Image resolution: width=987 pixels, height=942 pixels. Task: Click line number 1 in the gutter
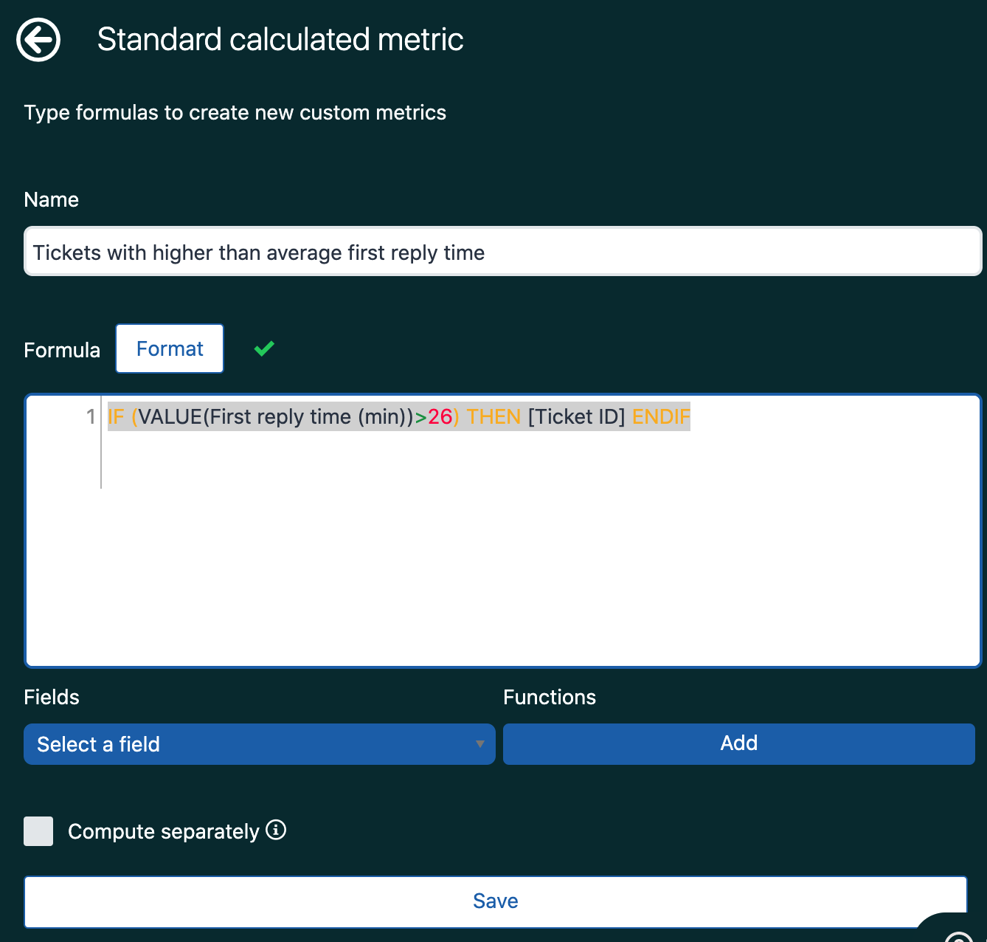91,417
